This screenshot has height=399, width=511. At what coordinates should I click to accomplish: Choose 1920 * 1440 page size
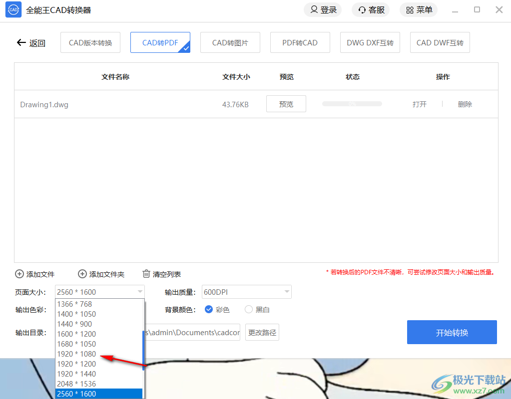(x=99, y=374)
